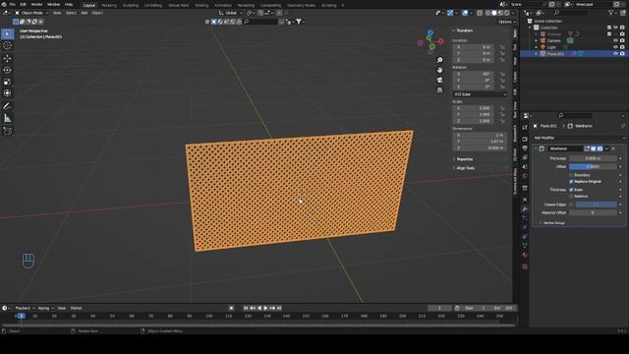The image size is (629, 354).
Task: Hide the Camera with its eye icon
Action: pos(616,40)
